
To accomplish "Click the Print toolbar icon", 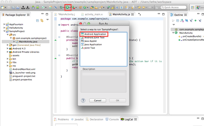I will (x=18, y=7).
